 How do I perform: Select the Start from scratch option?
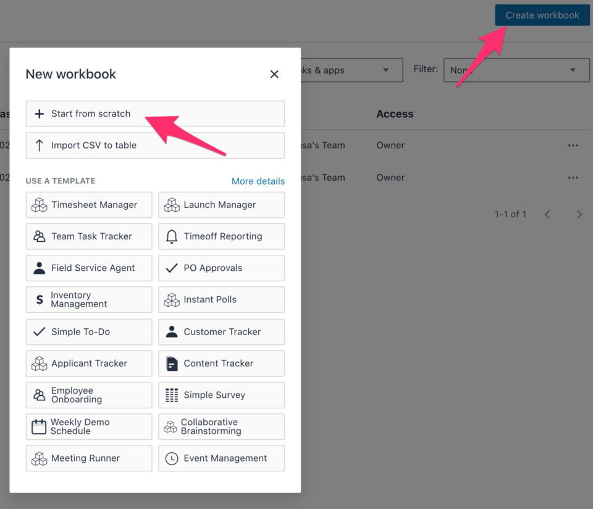click(93, 114)
